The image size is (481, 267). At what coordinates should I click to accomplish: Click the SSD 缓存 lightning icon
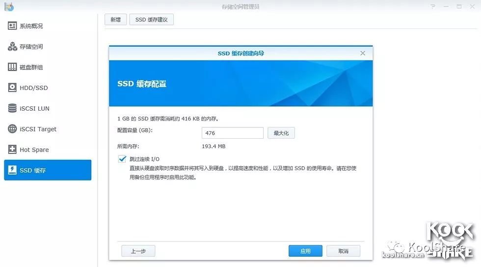tap(12, 170)
